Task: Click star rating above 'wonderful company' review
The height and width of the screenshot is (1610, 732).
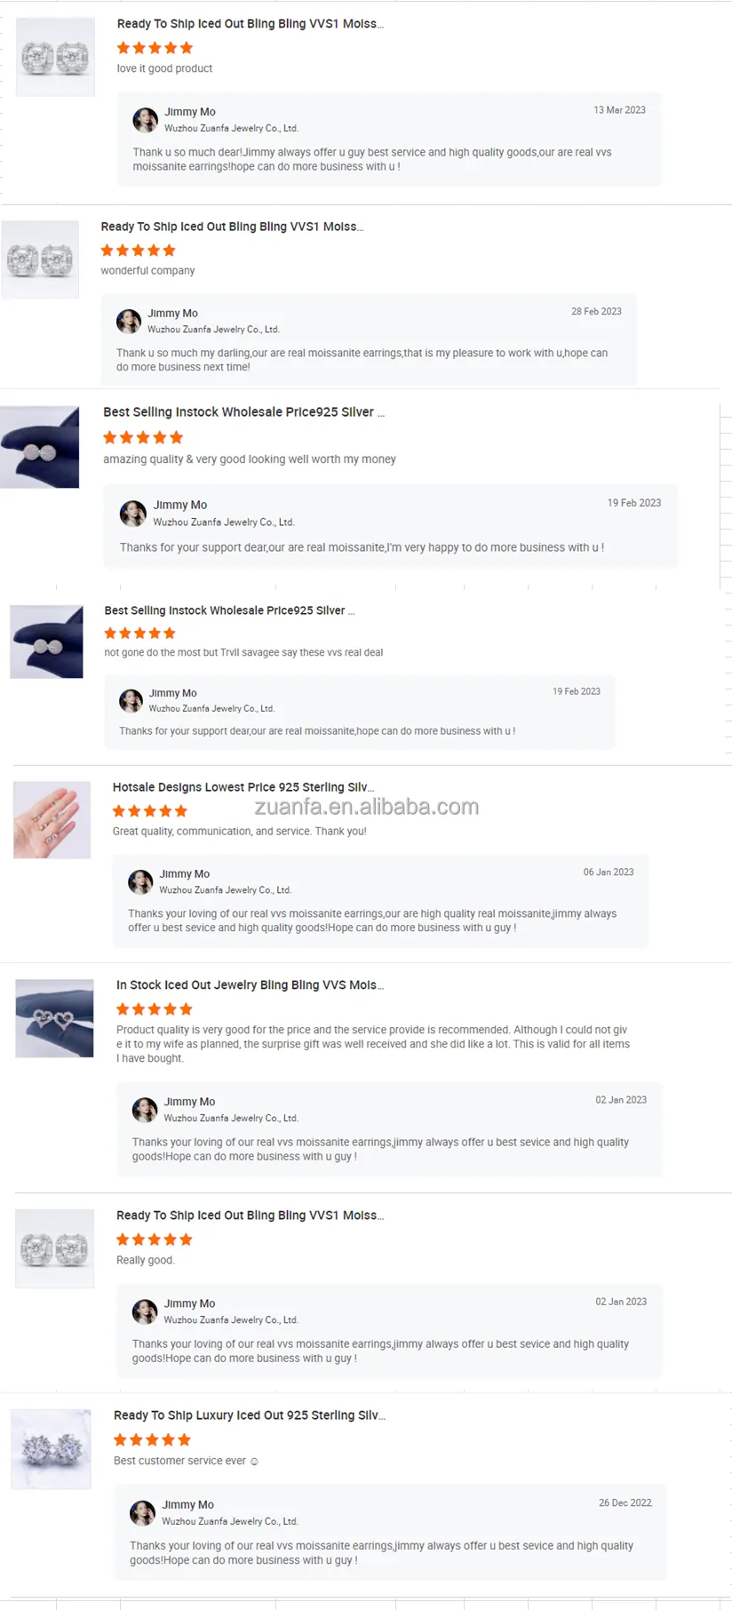Action: click(139, 251)
